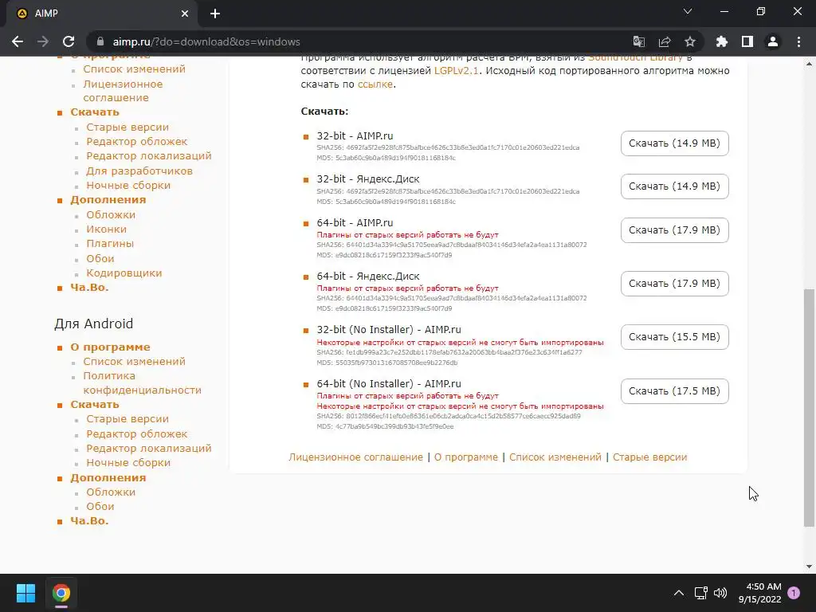Click the vertical page scrollbar thumb

809,407
